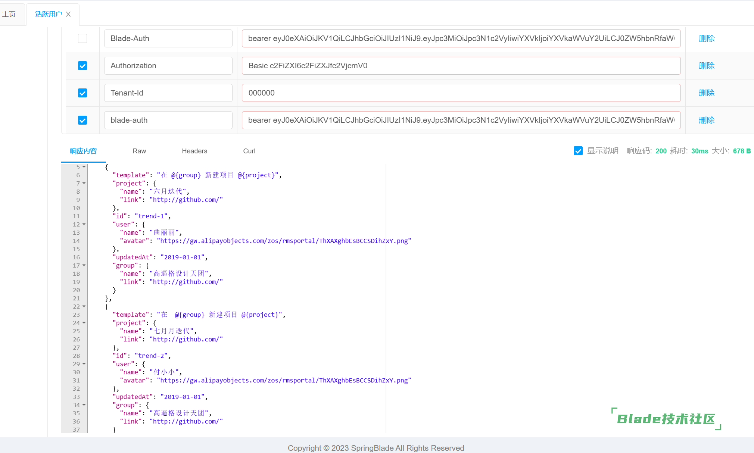Click the "曲丽丽" user name
Viewport: 754px width, 453px height.
coord(164,232)
